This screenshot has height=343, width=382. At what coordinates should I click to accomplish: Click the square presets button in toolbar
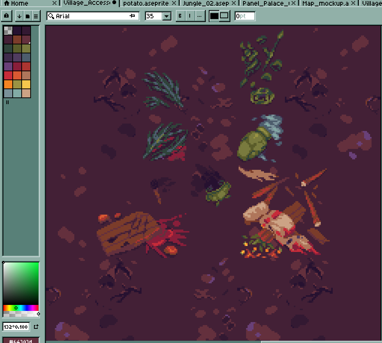[27, 16]
